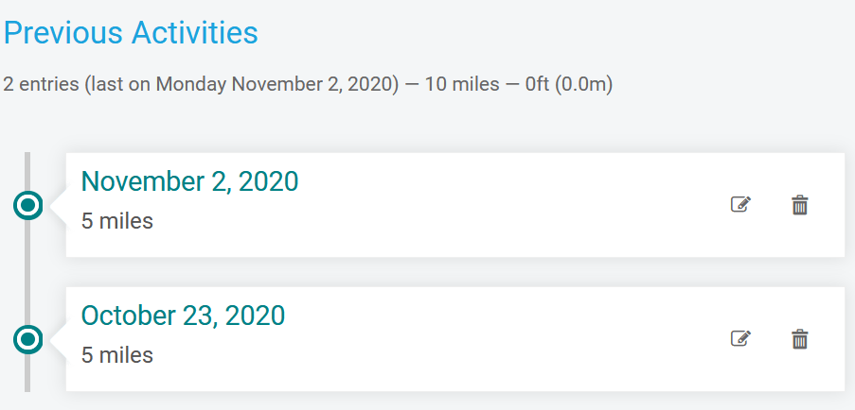Viewport: 855px width, 410px height.
Task: Open the October 23, 2020 entry title
Action: [x=184, y=316]
